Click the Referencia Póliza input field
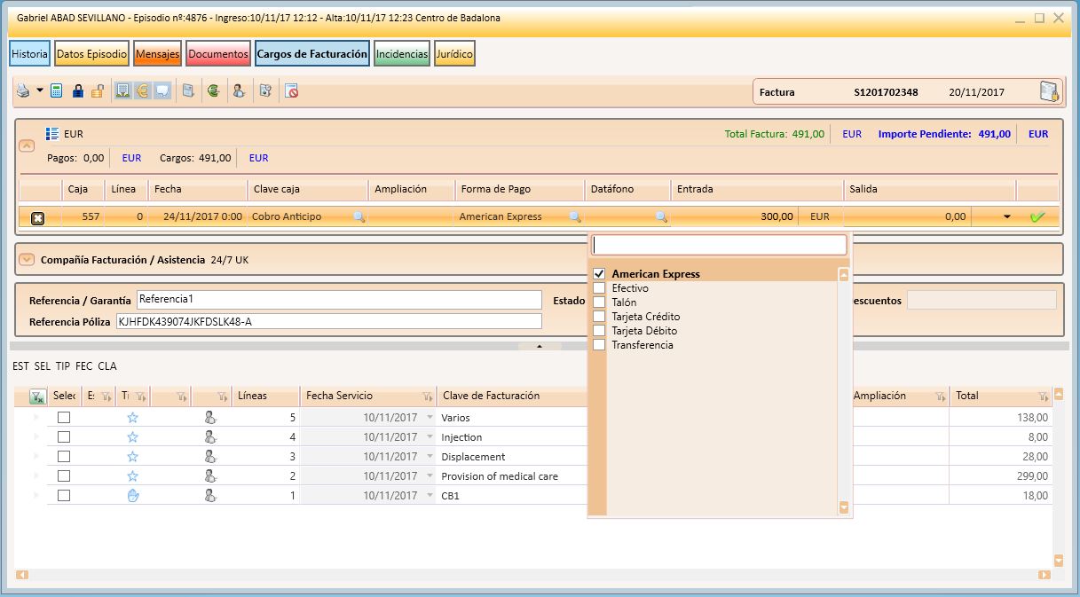1080x597 pixels. click(x=328, y=321)
